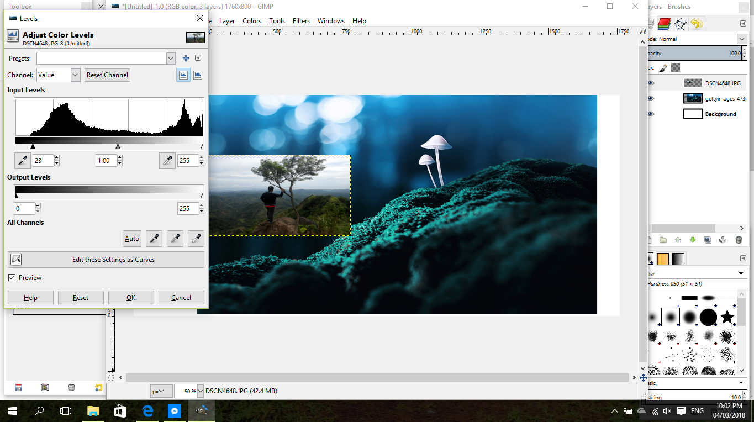
Task: Select the star-shaped brush
Action: tap(727, 317)
